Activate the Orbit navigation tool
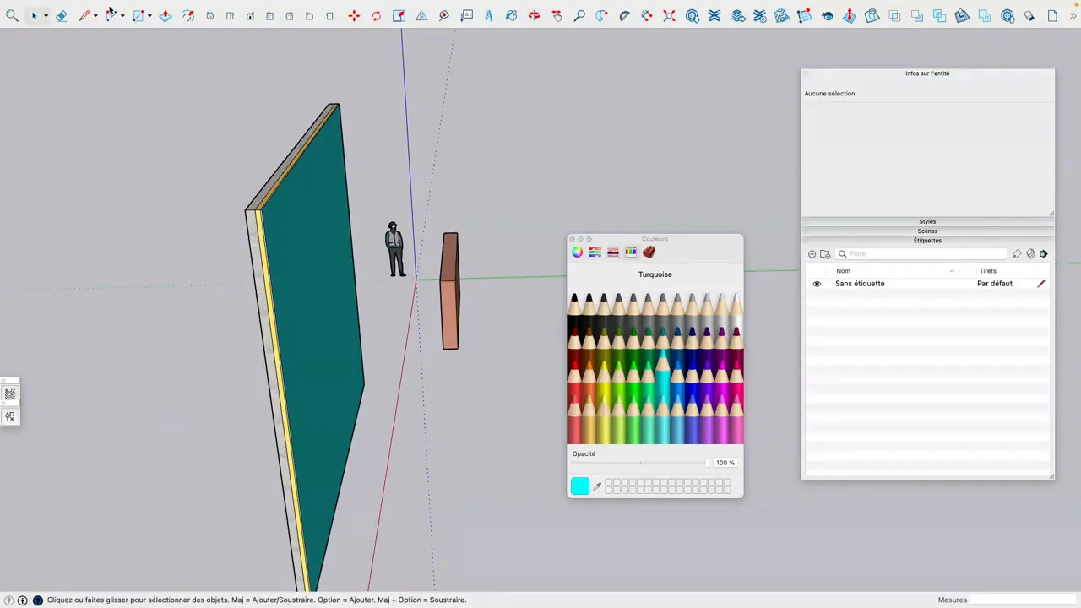The width and height of the screenshot is (1081, 608). coord(511,15)
